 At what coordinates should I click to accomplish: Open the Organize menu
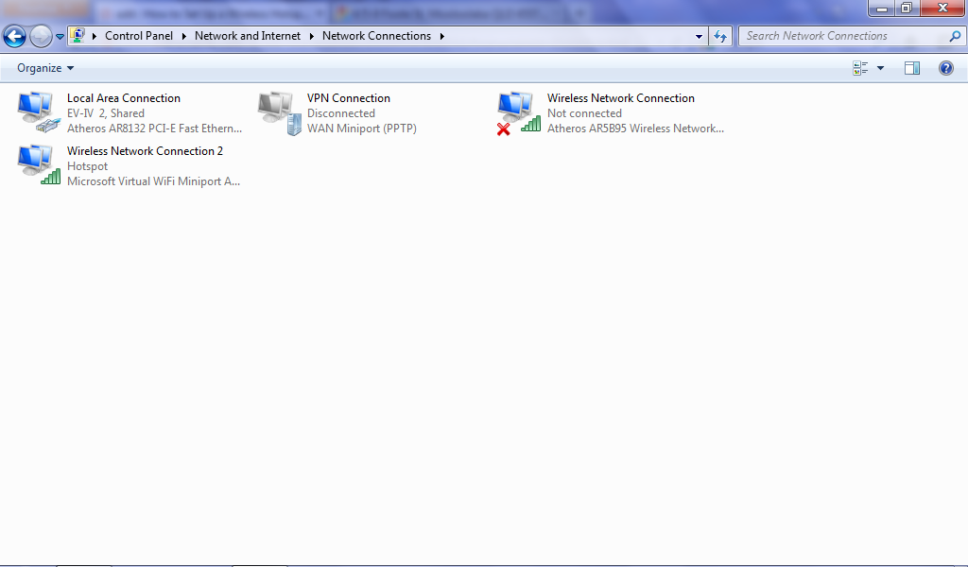(x=45, y=68)
